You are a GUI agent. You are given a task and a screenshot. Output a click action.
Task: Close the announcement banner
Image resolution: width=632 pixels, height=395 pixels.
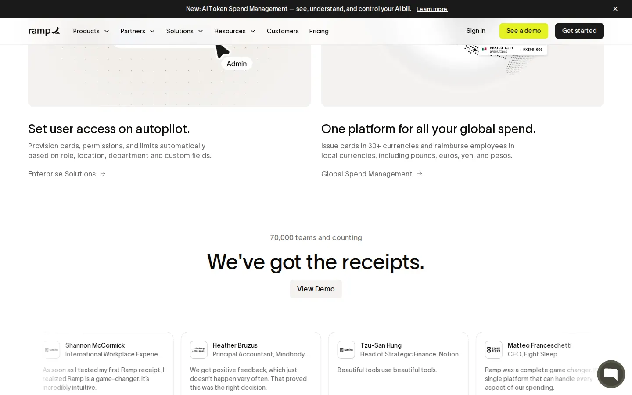(615, 9)
